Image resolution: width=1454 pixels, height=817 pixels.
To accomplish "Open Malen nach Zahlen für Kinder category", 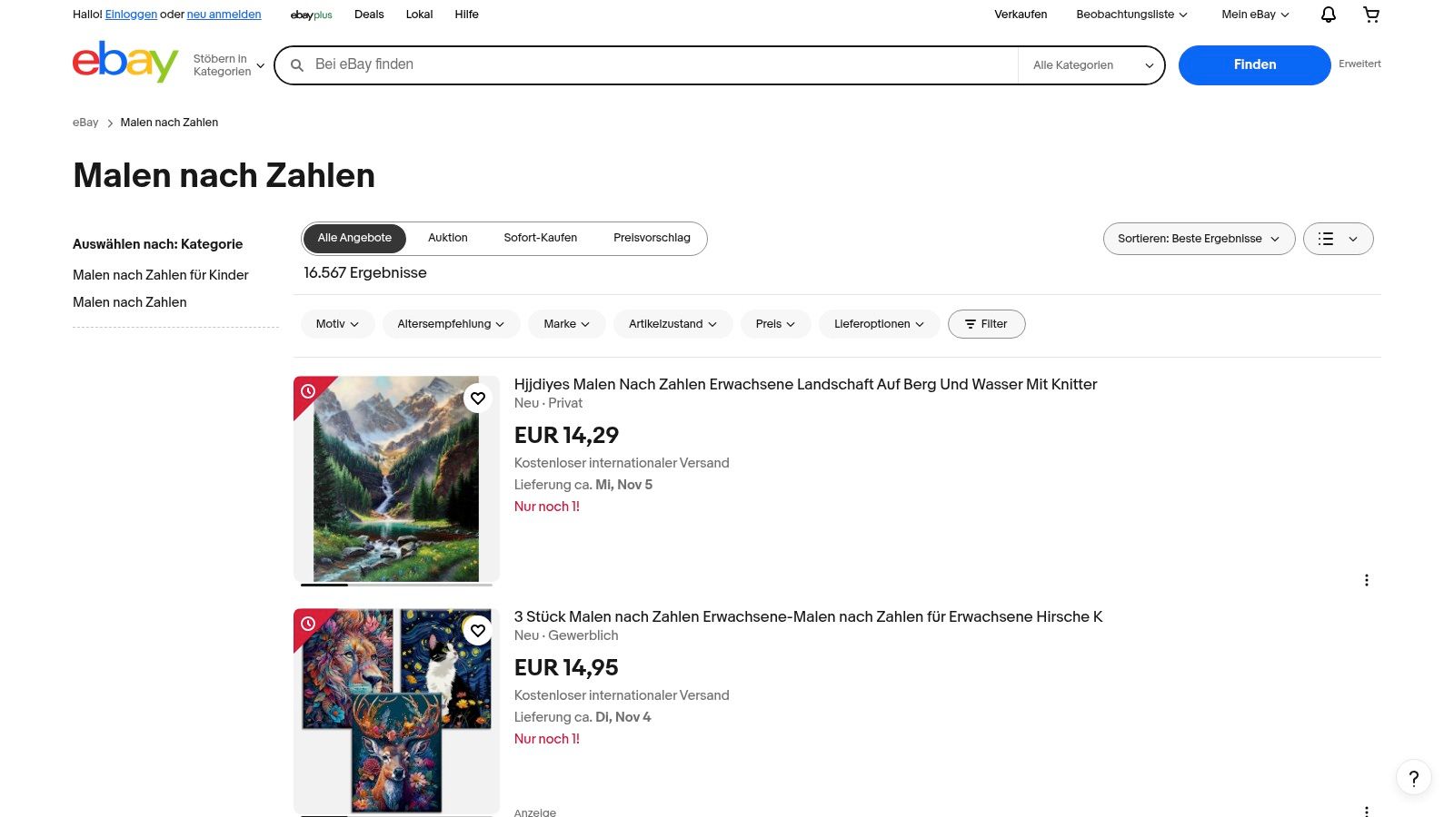I will [x=160, y=274].
